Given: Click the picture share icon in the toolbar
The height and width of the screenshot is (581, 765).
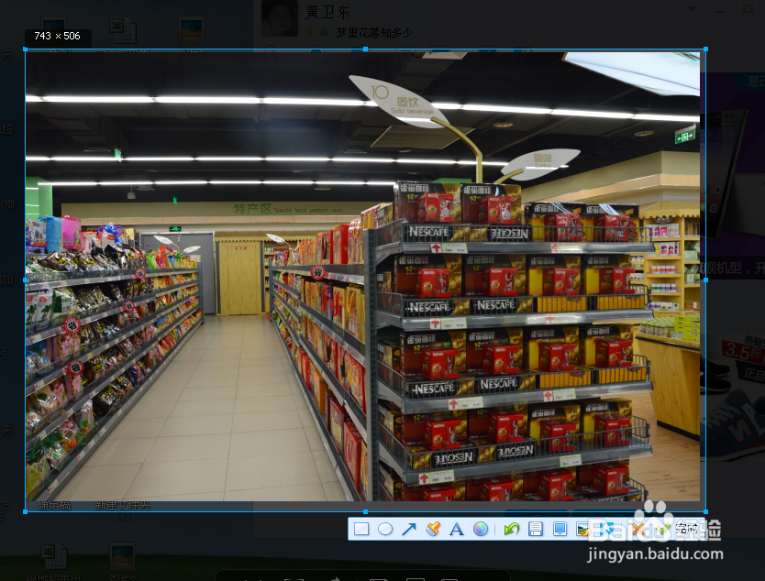Looking at the screenshot, I should [x=582, y=529].
